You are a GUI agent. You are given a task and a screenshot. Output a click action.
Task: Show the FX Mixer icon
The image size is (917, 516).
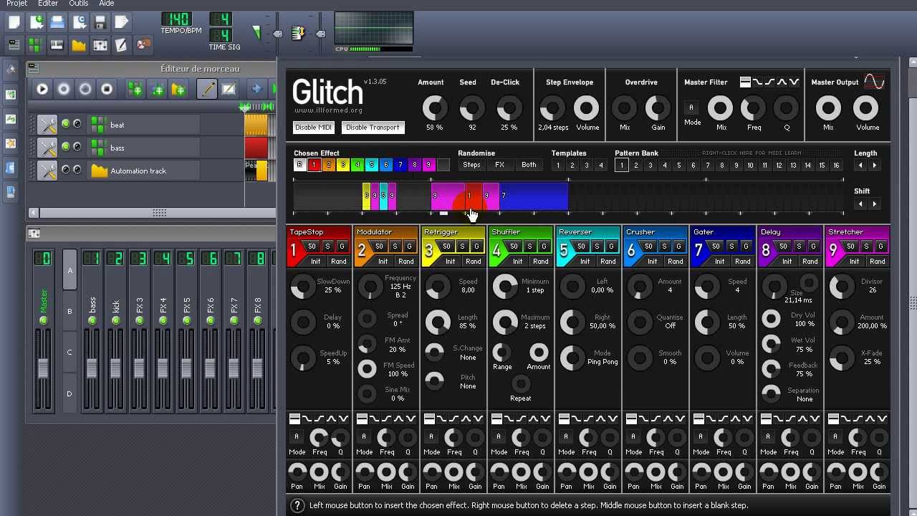tap(100, 45)
